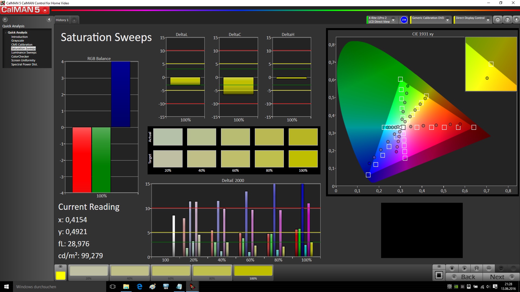
Task: Add a new history tab with plus
Action: pyautogui.click(x=74, y=20)
